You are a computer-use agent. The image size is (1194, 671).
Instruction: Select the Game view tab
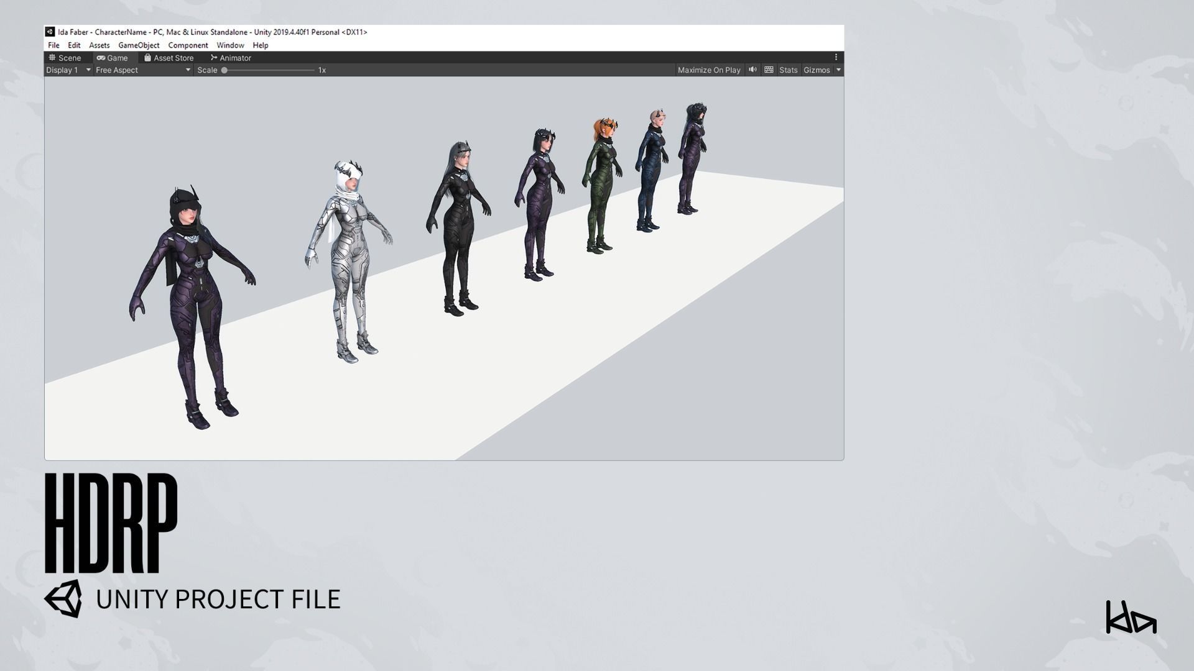click(x=112, y=58)
